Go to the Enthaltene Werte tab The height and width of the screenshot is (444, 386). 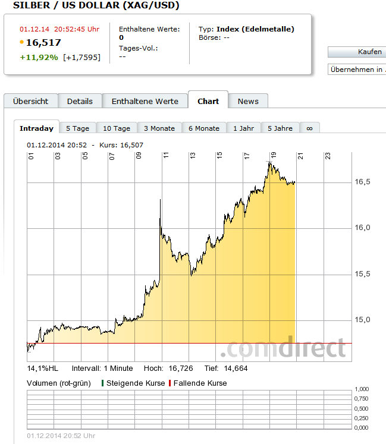point(145,101)
